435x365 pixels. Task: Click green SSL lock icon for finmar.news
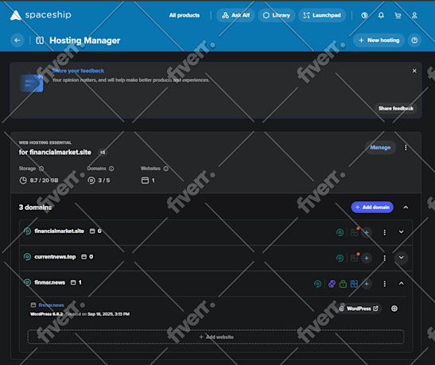point(343,284)
